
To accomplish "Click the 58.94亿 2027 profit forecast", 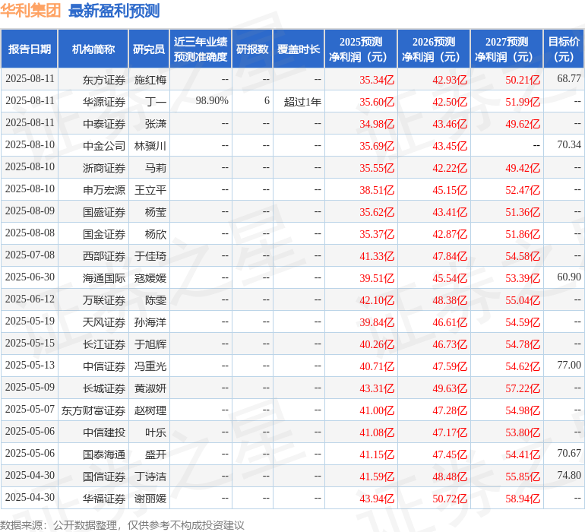I will click(523, 499).
